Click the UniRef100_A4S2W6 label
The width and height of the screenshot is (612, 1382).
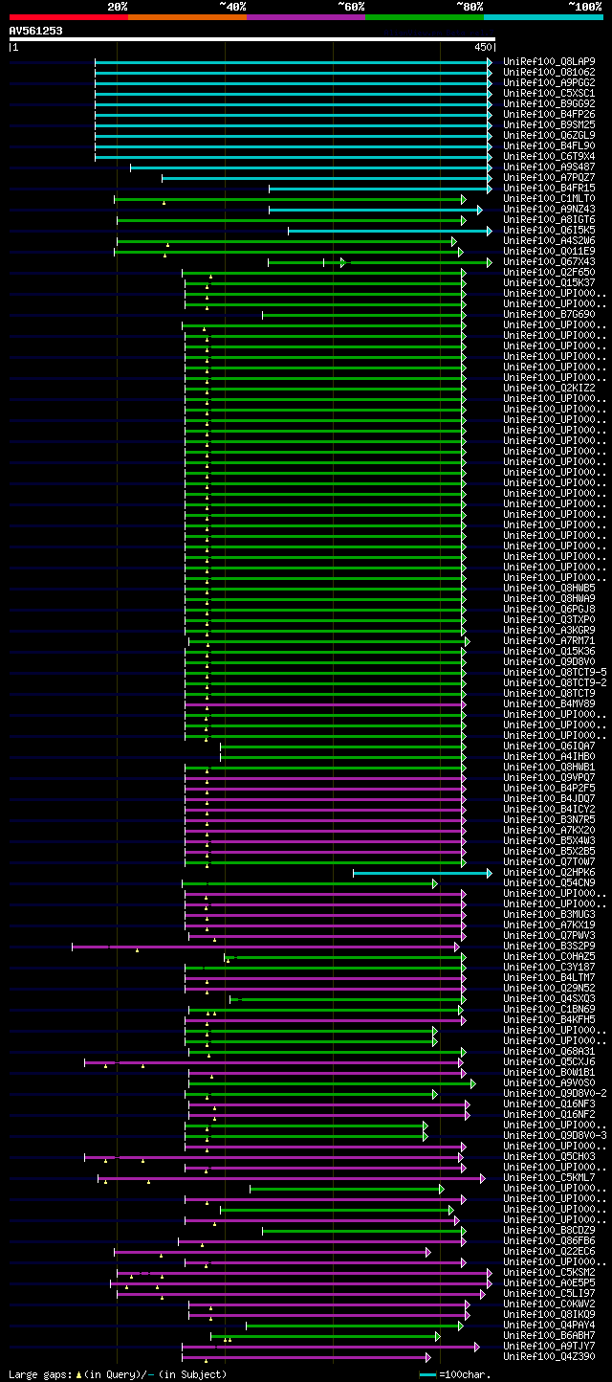pos(549,241)
